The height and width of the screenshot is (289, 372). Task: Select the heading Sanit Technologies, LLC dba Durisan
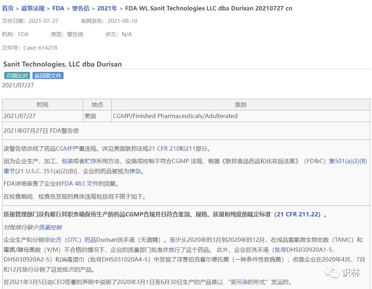point(62,64)
